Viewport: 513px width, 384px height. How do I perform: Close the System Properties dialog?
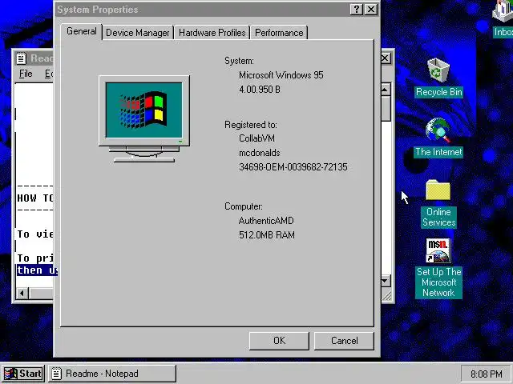tap(370, 9)
